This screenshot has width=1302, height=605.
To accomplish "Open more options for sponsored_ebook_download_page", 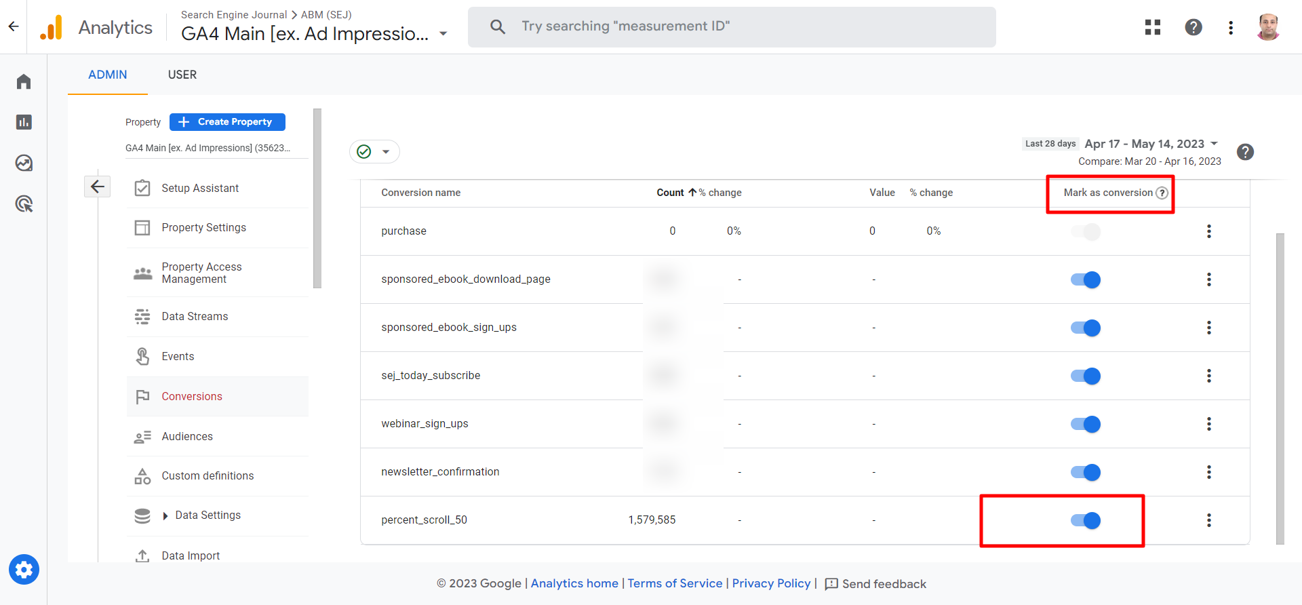I will tap(1208, 279).
